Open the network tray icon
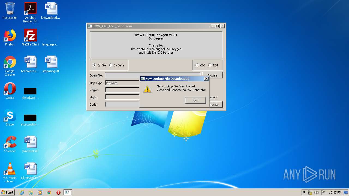The image size is (349, 196). point(310,192)
